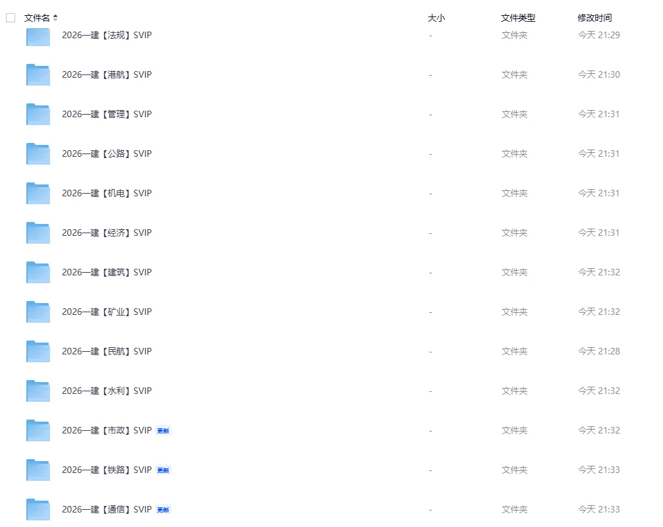The width and height of the screenshot is (663, 527).
Task: Click the 更新 badge beside 铁路 folder
Action: pos(163,470)
